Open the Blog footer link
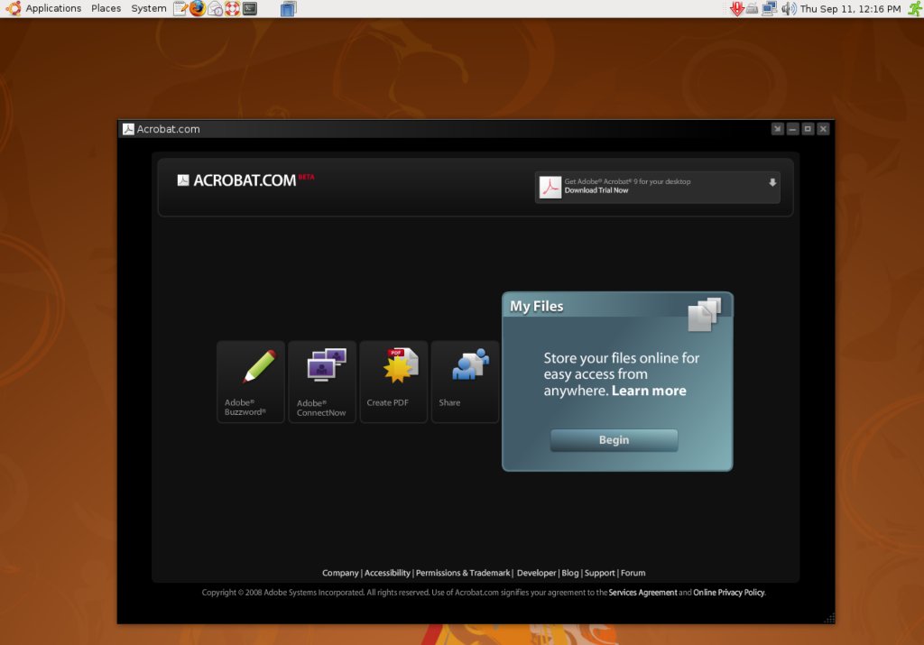The image size is (924, 645). click(x=570, y=573)
